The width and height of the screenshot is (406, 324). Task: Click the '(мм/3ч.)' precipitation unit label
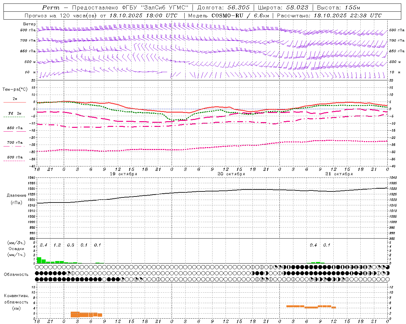[x=16, y=243]
